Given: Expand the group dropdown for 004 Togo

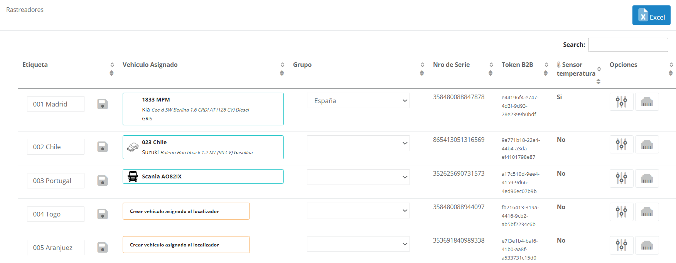Looking at the screenshot, I should click(358, 211).
